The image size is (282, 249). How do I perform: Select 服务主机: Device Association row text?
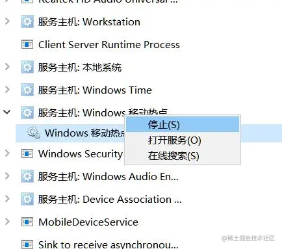tap(110, 199)
